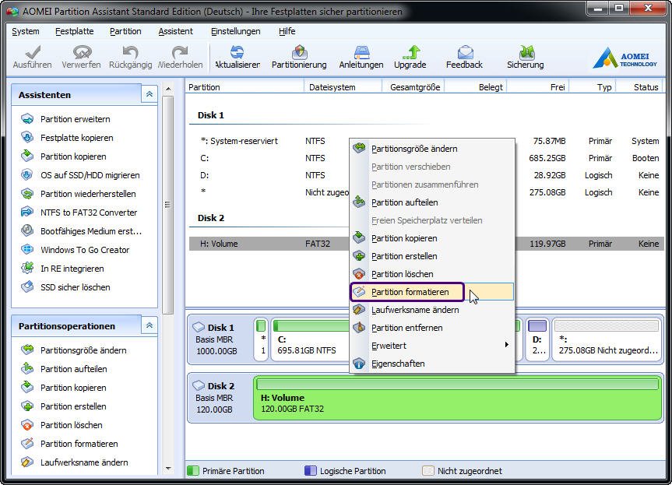Viewport: 672px width, 485px height.
Task: Click Partition kopieren in the Partitionsoperationen panel
Action: pos(73,388)
